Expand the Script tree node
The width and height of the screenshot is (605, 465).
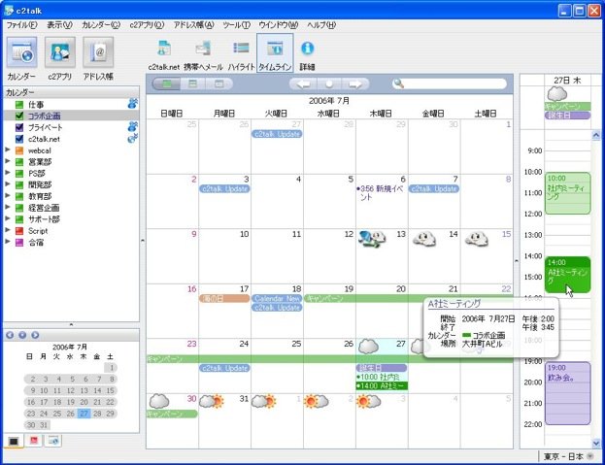click(8, 230)
